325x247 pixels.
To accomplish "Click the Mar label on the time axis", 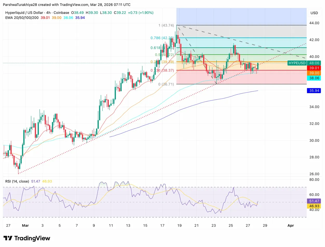I will coord(25,225).
